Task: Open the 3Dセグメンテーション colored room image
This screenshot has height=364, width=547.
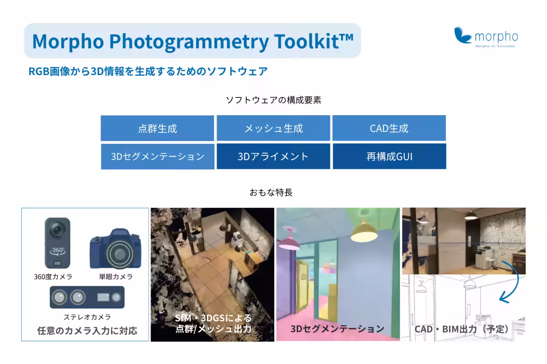Action: tap(338, 274)
